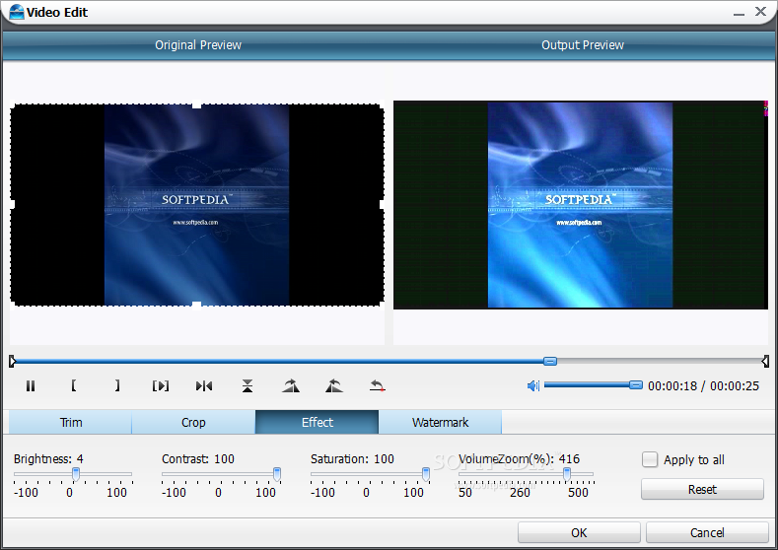The width and height of the screenshot is (778, 550).
Task: Click the bottom-center crop handle
Action: [197, 306]
